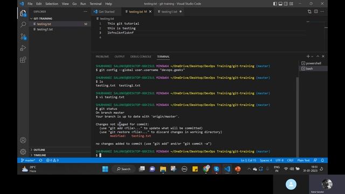Screen dimensions: 345x194
Task: Toggle panel layout icon in title bar
Action: tap(280, 4)
